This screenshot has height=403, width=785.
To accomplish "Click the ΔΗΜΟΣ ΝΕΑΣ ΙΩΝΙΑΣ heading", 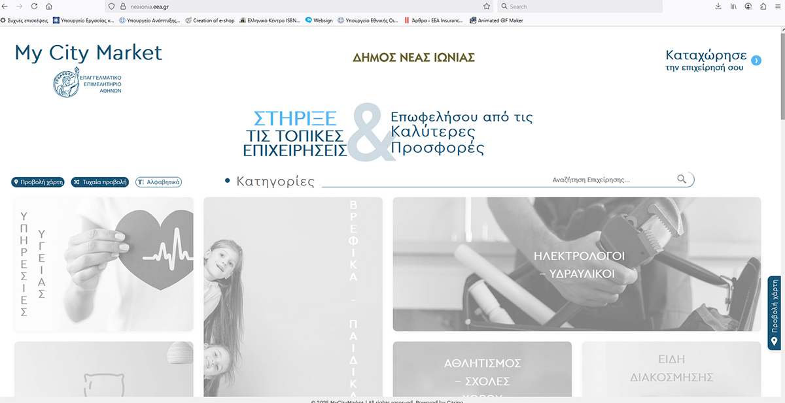I will tap(413, 57).
